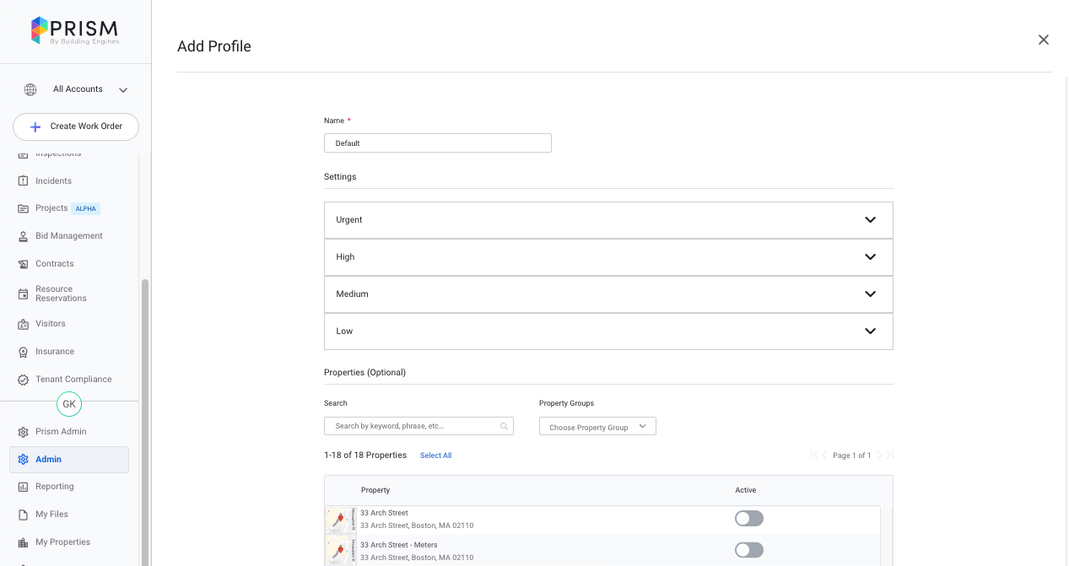Click the Visitors badge icon
This screenshot has height=566, width=1069.
(24, 324)
